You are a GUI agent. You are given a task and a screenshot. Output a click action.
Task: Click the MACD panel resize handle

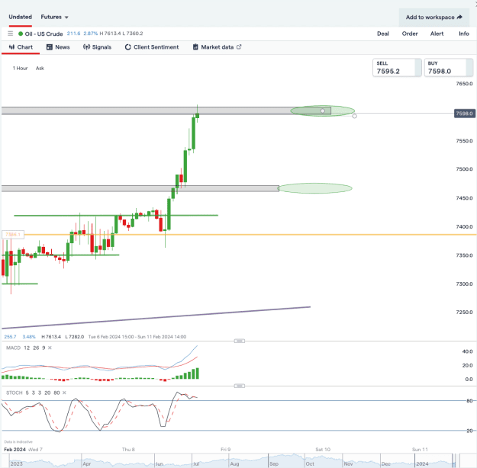click(240, 341)
